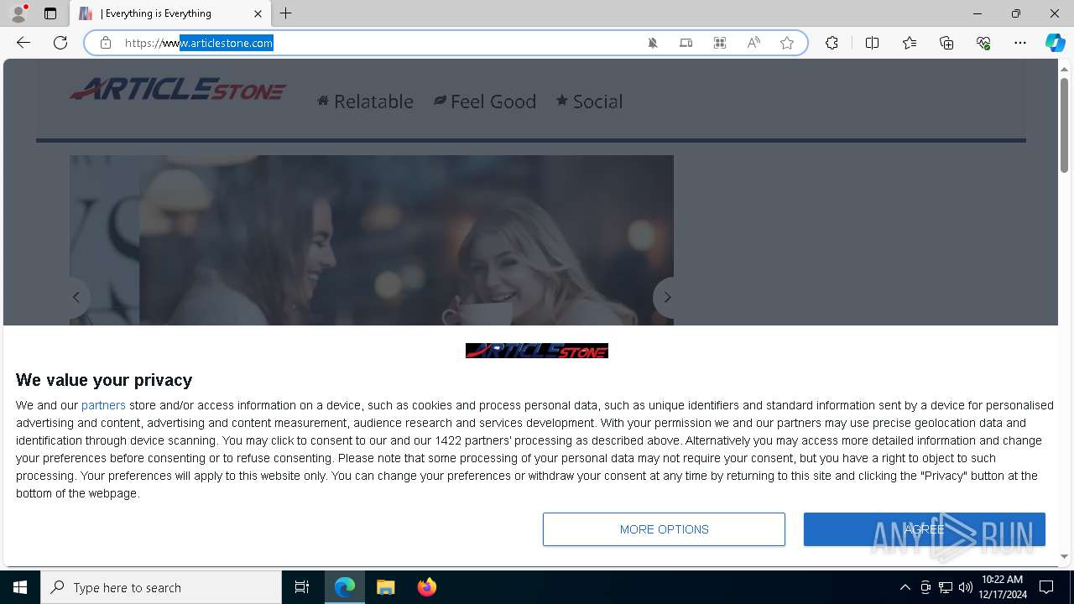
Task: Go to previous slide in carousel
Action: coord(76,297)
